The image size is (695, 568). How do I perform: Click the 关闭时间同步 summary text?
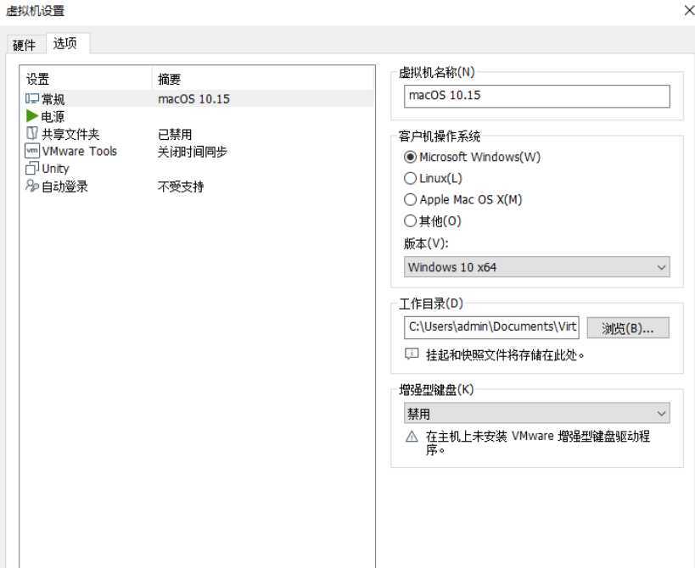pyautogui.click(x=193, y=152)
